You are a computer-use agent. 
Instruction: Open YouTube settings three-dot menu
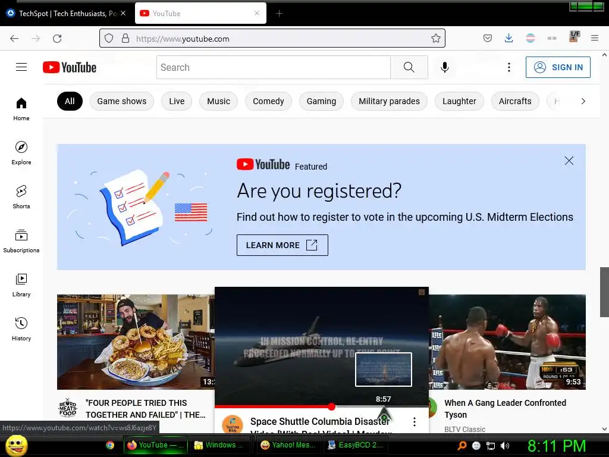[x=509, y=67]
